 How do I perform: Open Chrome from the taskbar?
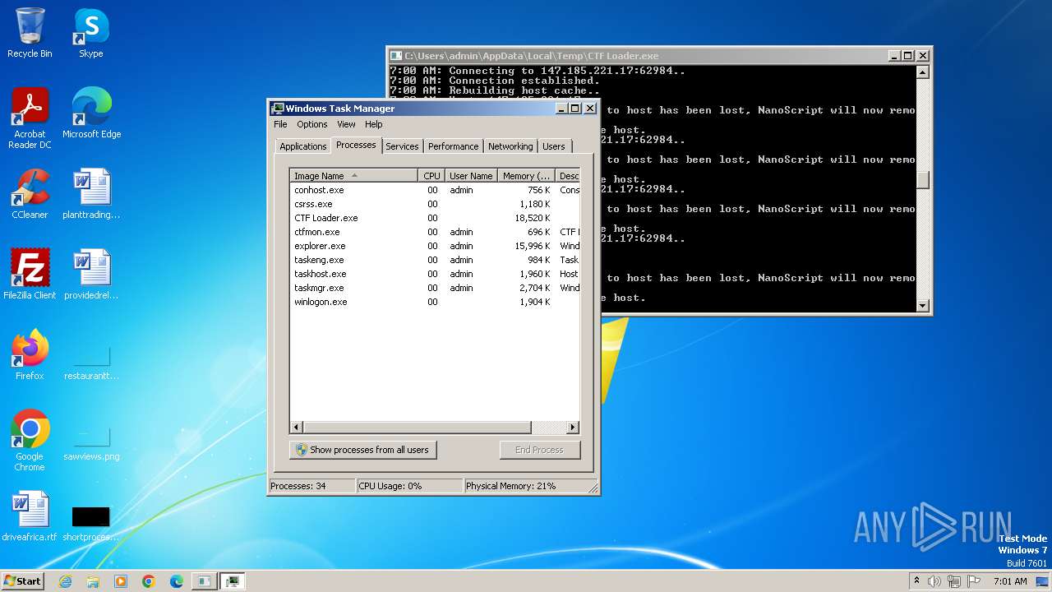149,581
